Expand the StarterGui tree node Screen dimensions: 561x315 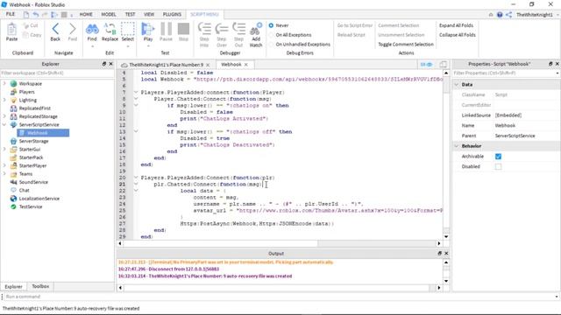pyautogui.click(x=4, y=150)
